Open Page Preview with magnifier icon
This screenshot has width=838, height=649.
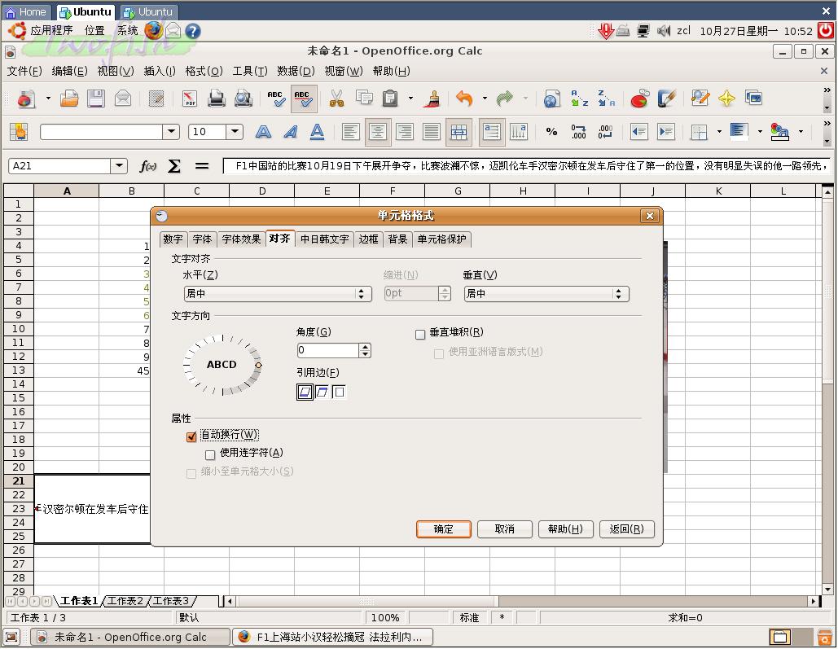pos(244,99)
